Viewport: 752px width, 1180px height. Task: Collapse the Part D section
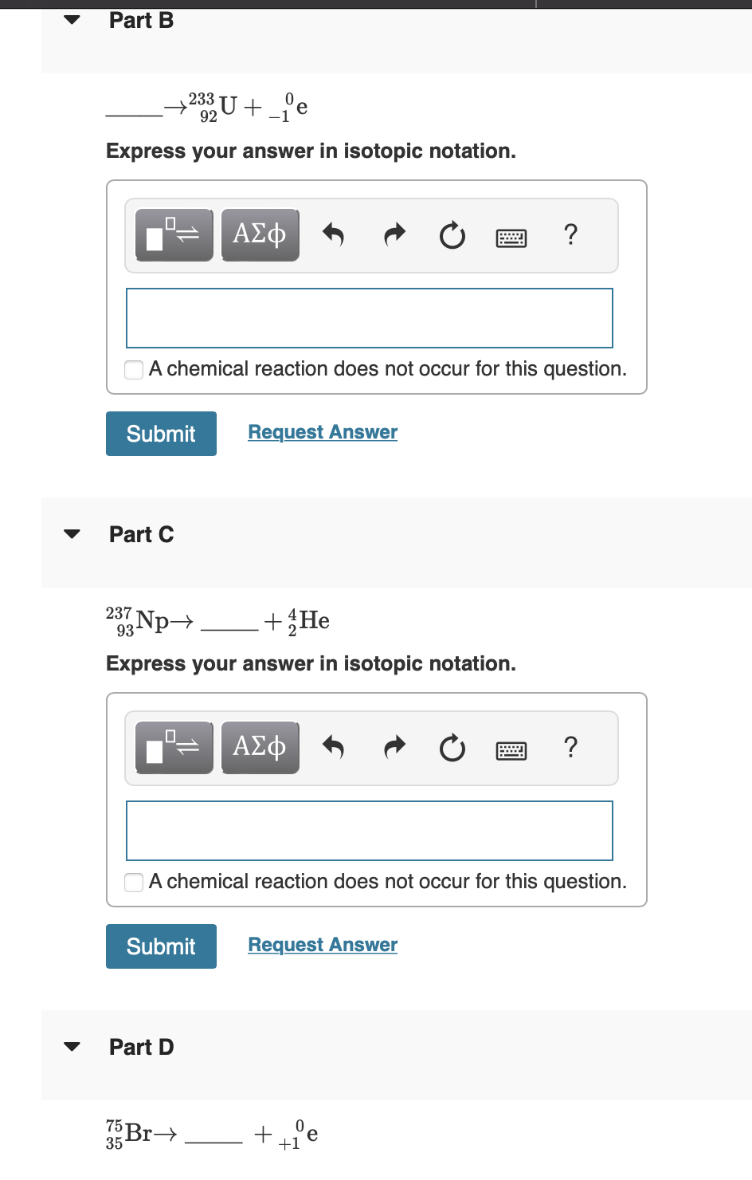72,1046
